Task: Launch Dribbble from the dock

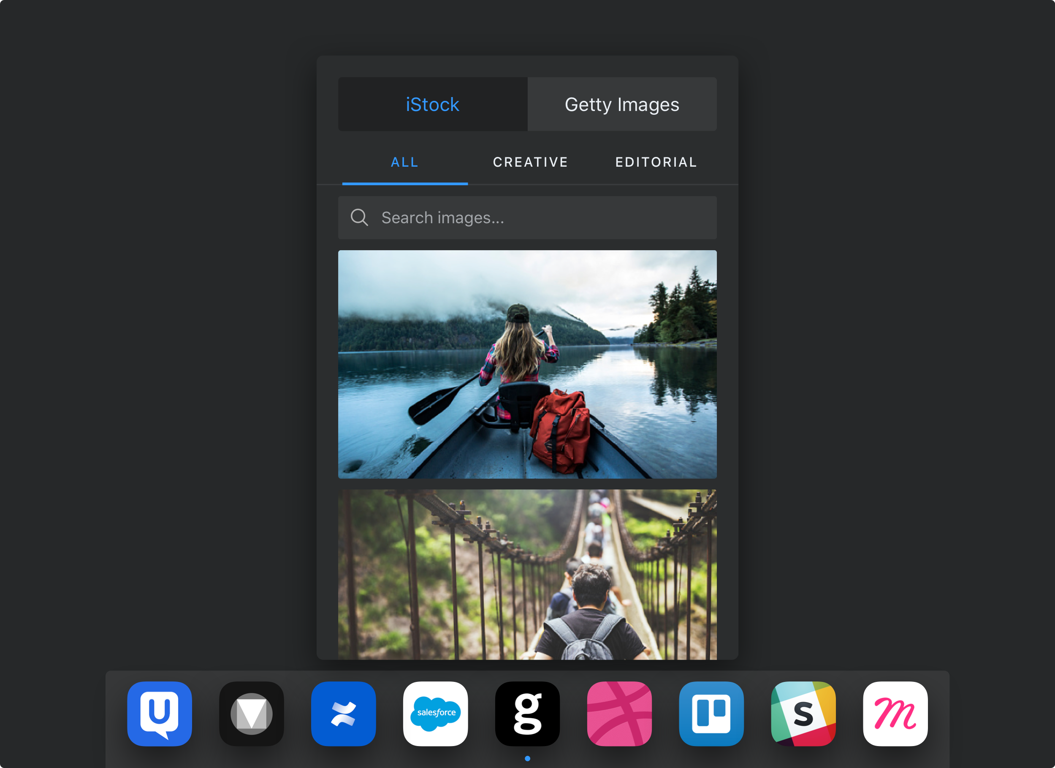Action: point(619,714)
